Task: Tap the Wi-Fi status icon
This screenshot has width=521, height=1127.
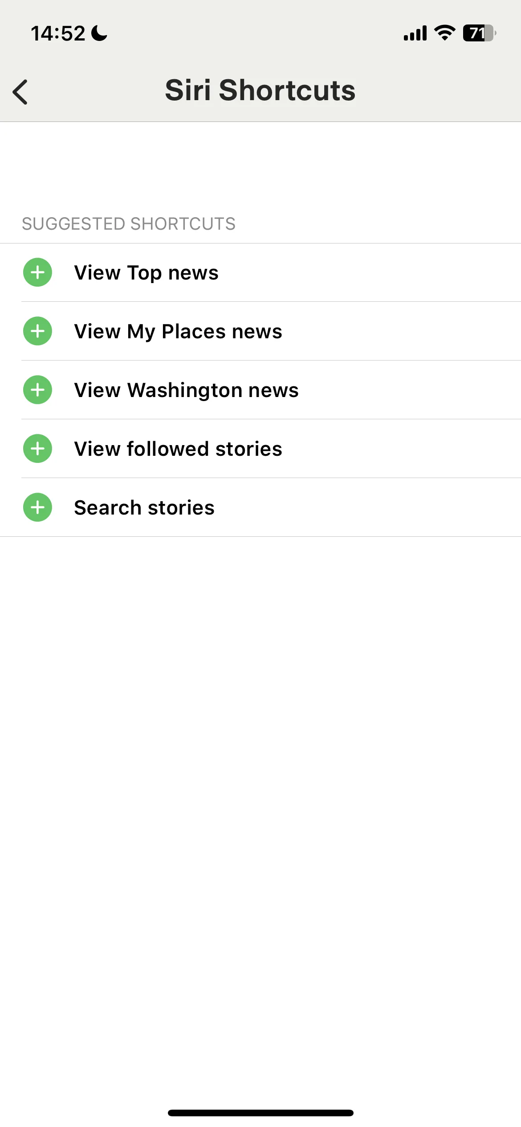Action: (x=444, y=33)
